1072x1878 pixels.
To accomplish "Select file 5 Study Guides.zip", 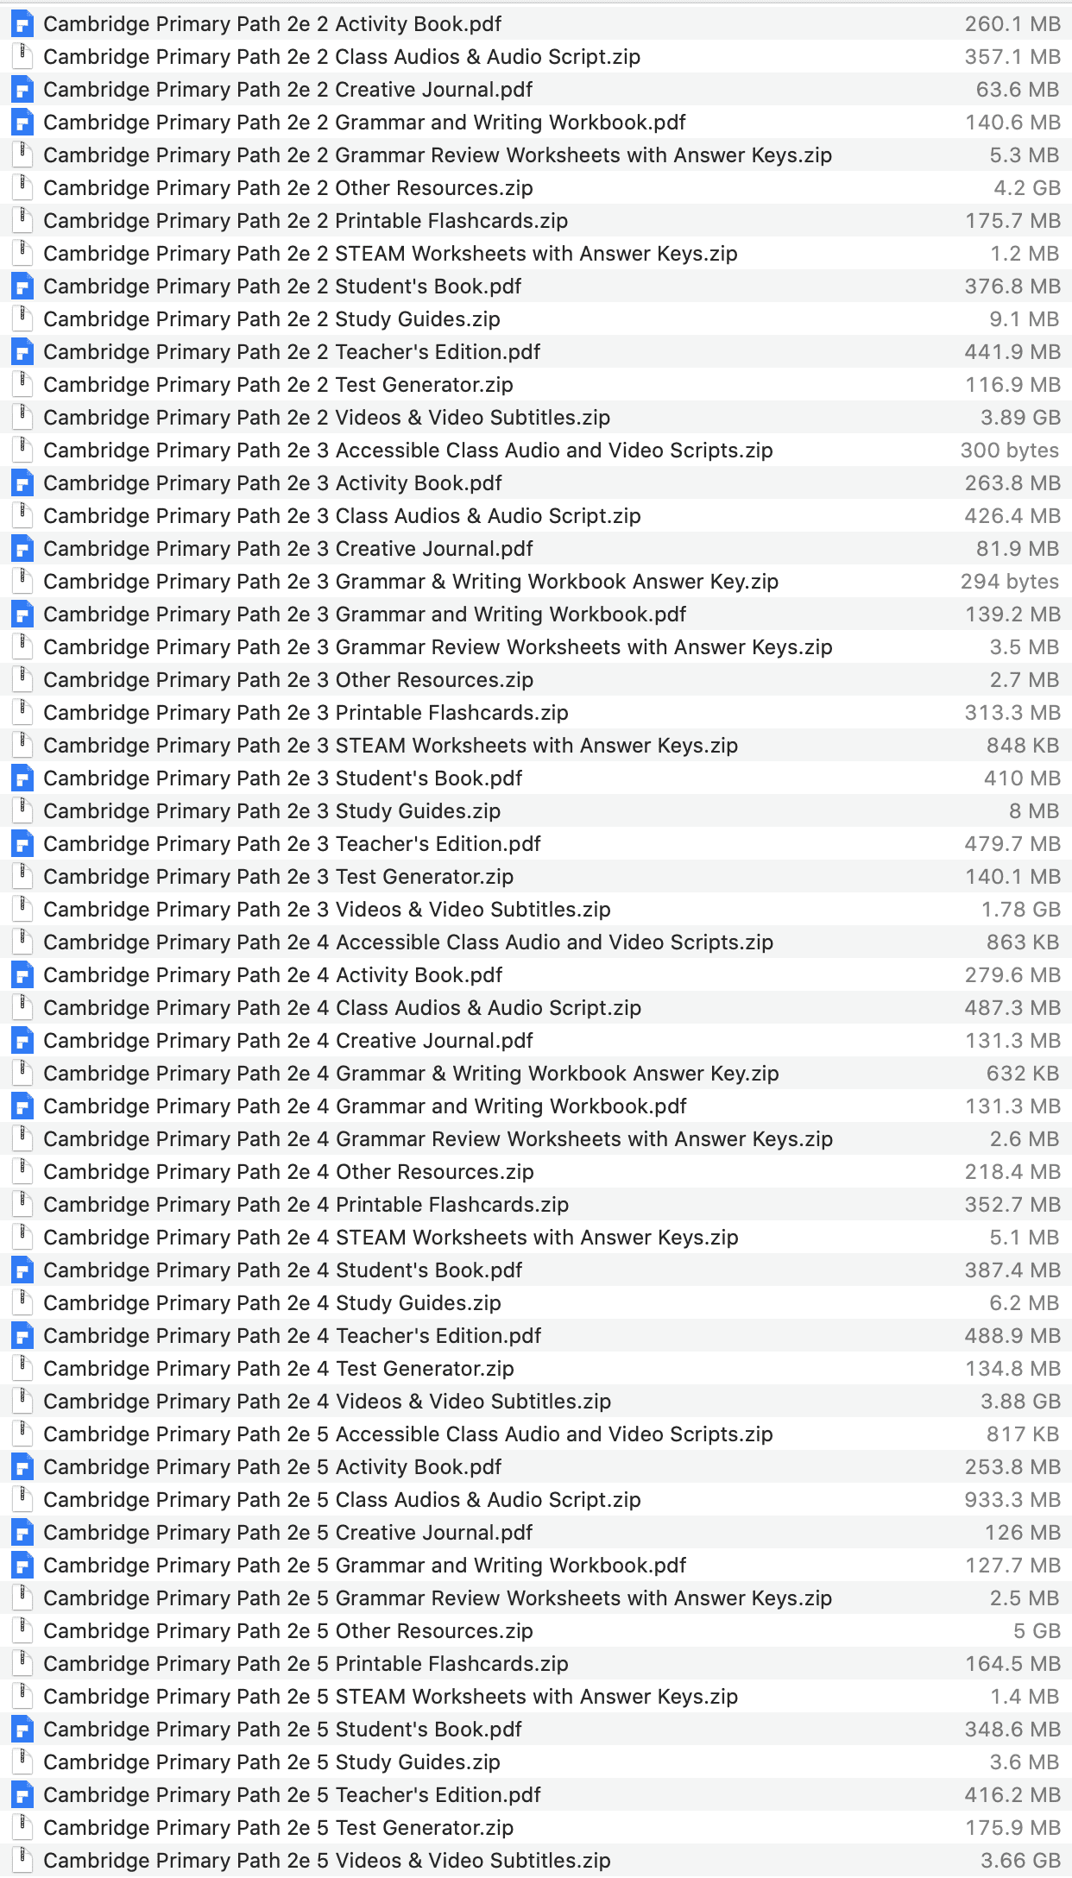I will (x=536, y=1762).
